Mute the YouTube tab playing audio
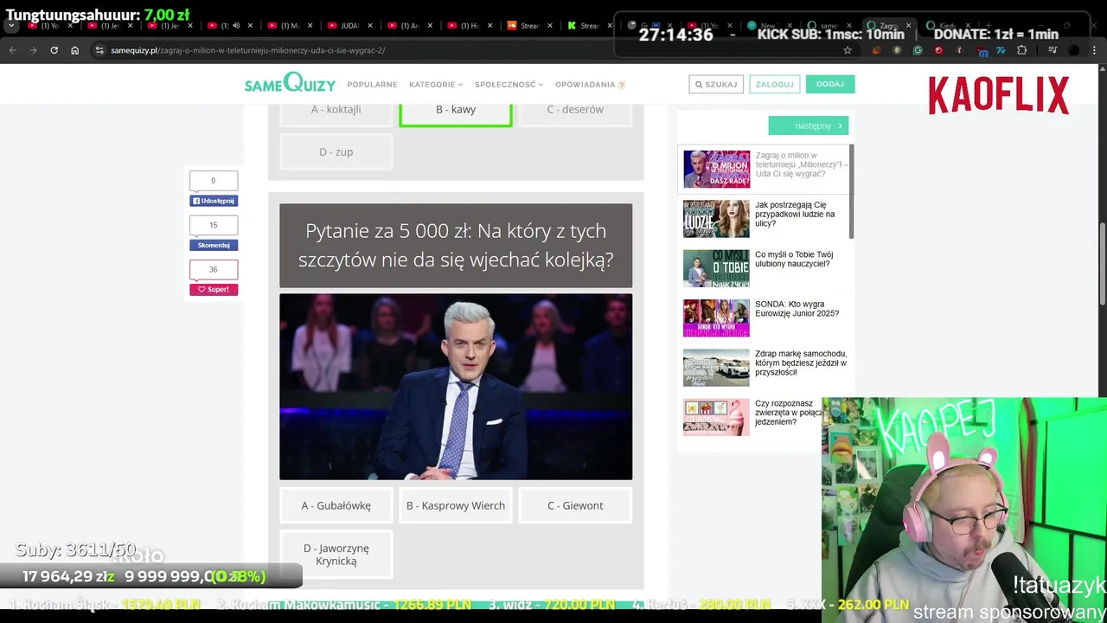 [236, 26]
